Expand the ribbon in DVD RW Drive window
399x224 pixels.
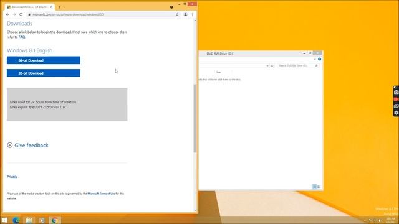[315, 59]
